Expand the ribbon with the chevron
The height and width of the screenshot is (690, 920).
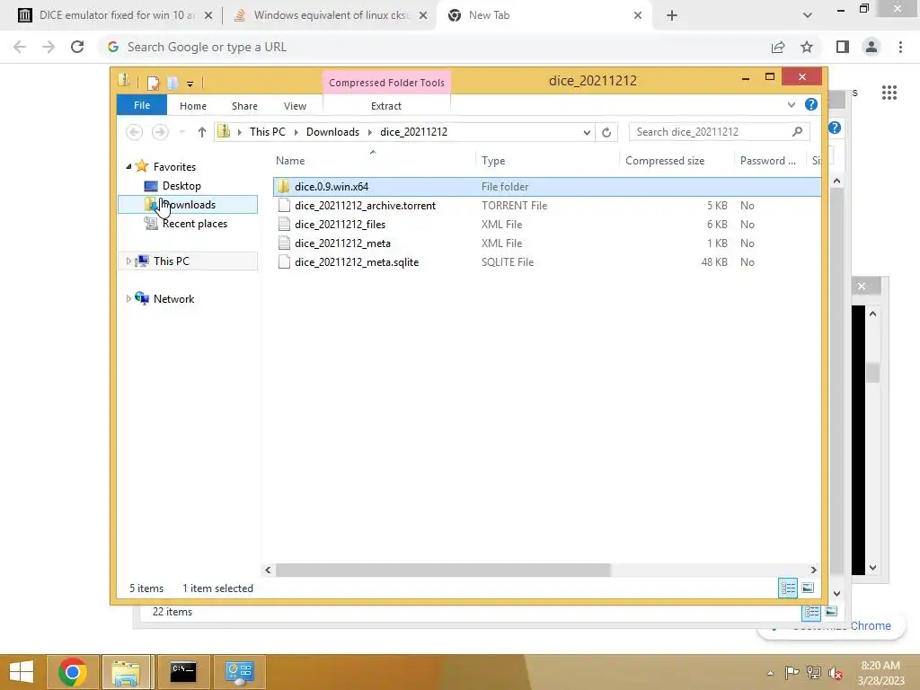pos(791,105)
